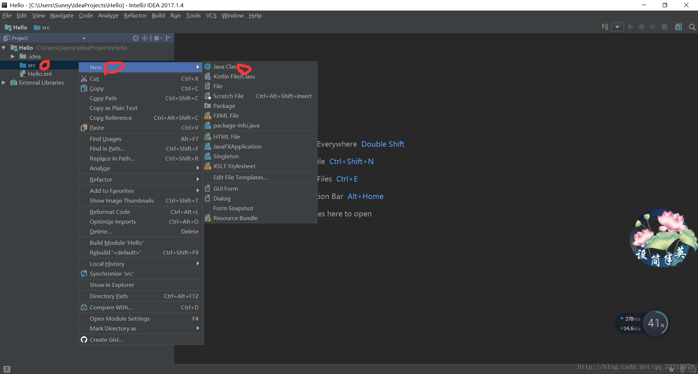The height and width of the screenshot is (374, 698).
Task: Click the Make Project build icon
Action: pyautogui.click(x=605, y=27)
